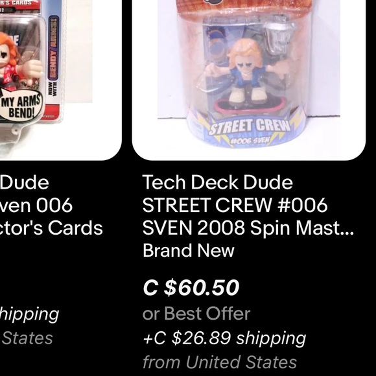Click the STREET CREW banner on the package
The image size is (376, 376).
250,126
